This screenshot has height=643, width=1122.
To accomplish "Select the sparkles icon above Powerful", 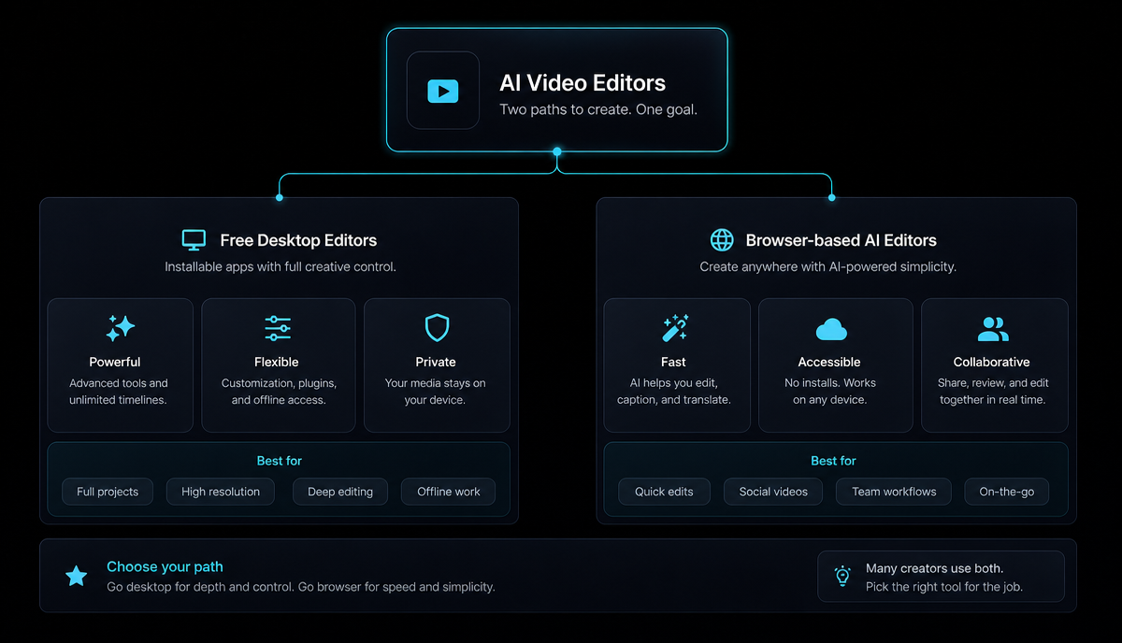I will (x=120, y=328).
